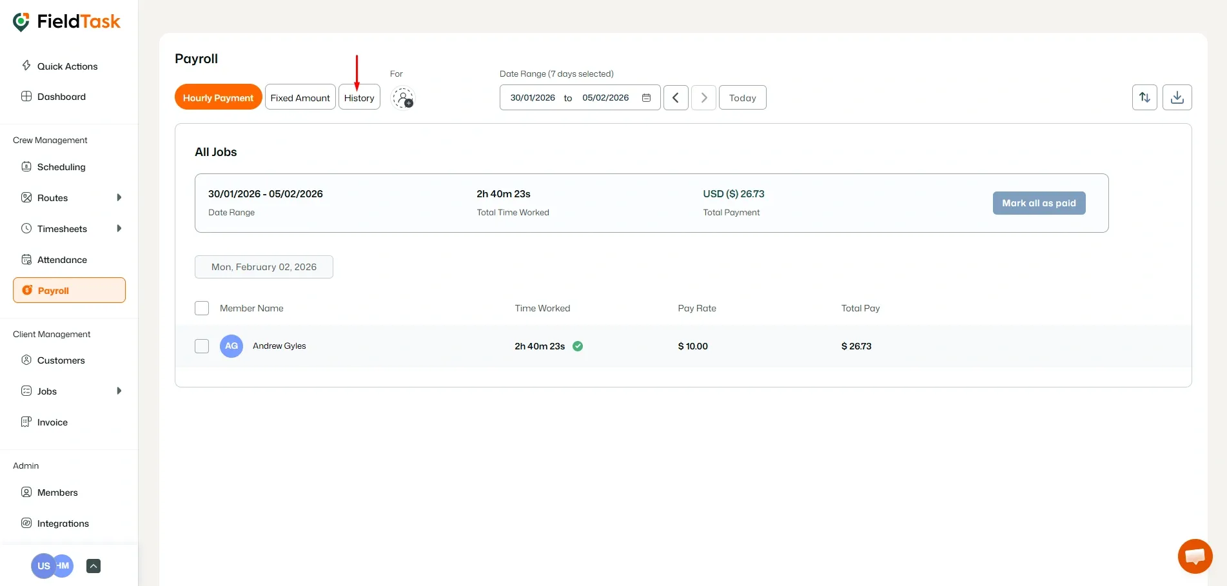Viewport: 1227px width, 586px height.
Task: Click the add member filter icon next to History
Action: (x=404, y=98)
